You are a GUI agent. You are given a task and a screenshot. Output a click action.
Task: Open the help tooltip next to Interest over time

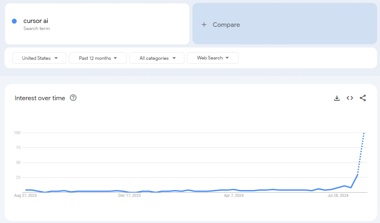point(73,98)
